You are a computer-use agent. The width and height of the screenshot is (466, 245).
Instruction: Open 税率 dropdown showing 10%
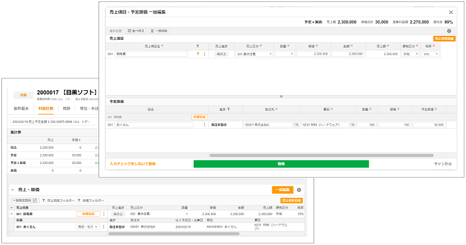431,54
